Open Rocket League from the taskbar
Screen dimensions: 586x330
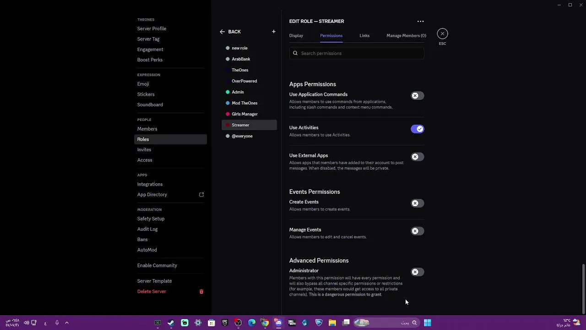(319, 323)
